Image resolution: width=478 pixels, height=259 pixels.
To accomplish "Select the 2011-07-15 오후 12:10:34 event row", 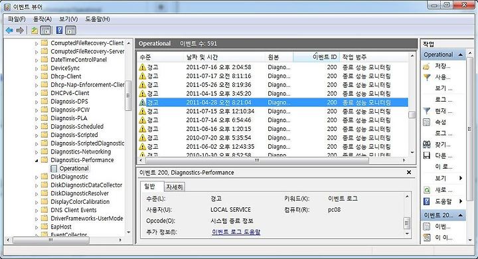I will coord(273,112).
